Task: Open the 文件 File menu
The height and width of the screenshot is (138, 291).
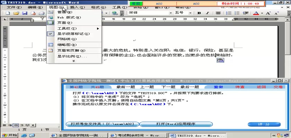Action: pos(14,7)
